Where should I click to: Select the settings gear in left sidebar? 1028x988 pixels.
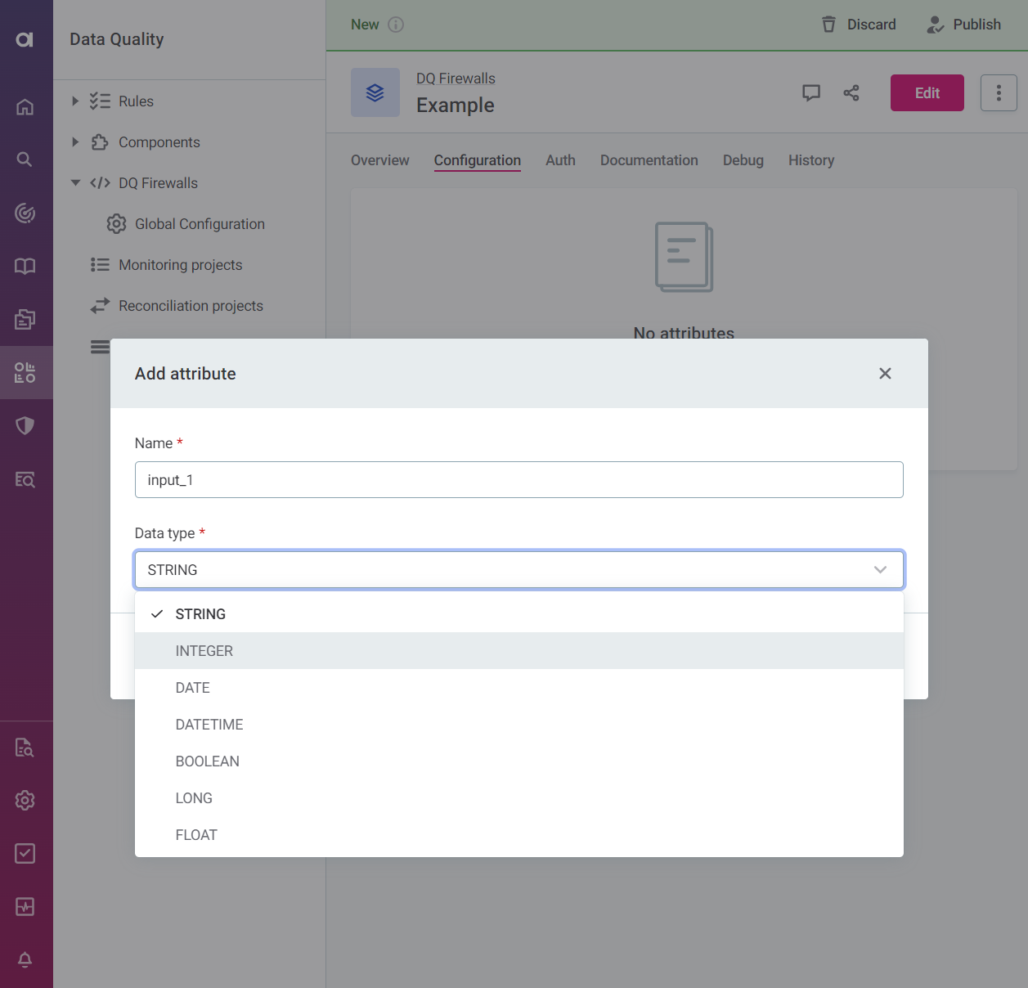25,800
